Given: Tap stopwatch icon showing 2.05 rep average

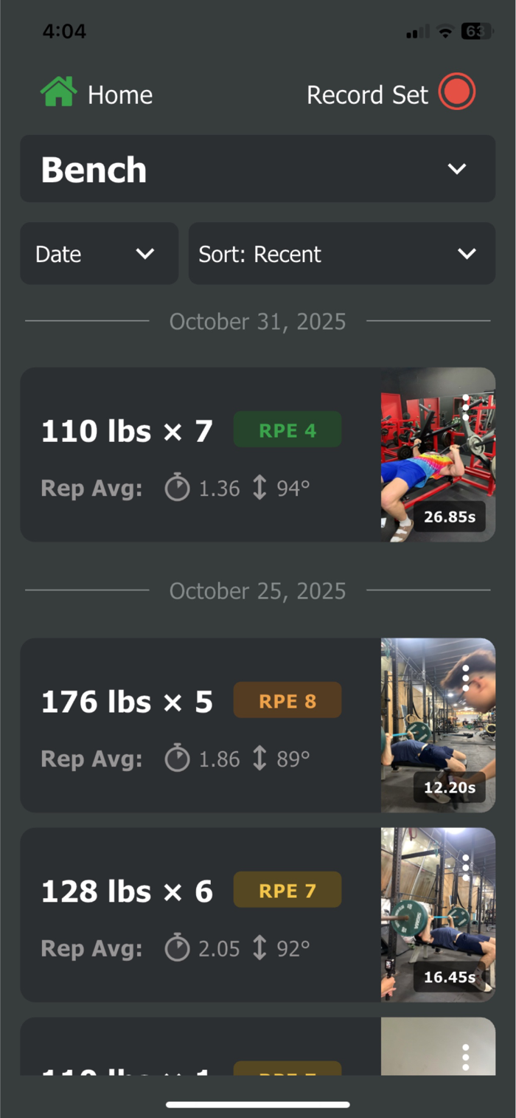Looking at the screenshot, I should (x=177, y=948).
